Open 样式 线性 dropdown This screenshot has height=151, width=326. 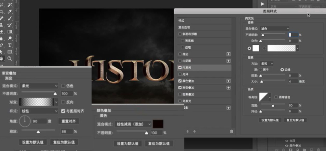tap(39, 111)
